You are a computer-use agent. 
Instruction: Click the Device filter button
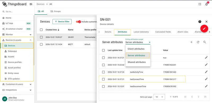tap(62, 22)
